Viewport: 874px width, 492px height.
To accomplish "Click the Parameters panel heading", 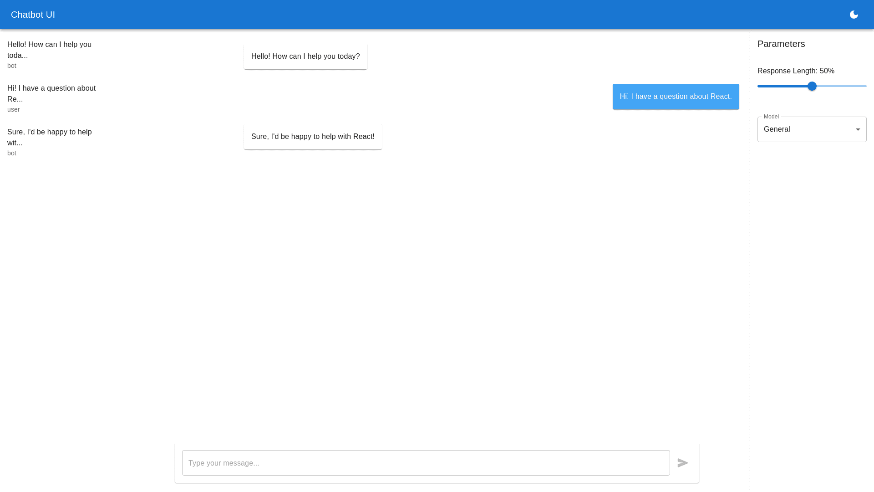I will click(781, 44).
